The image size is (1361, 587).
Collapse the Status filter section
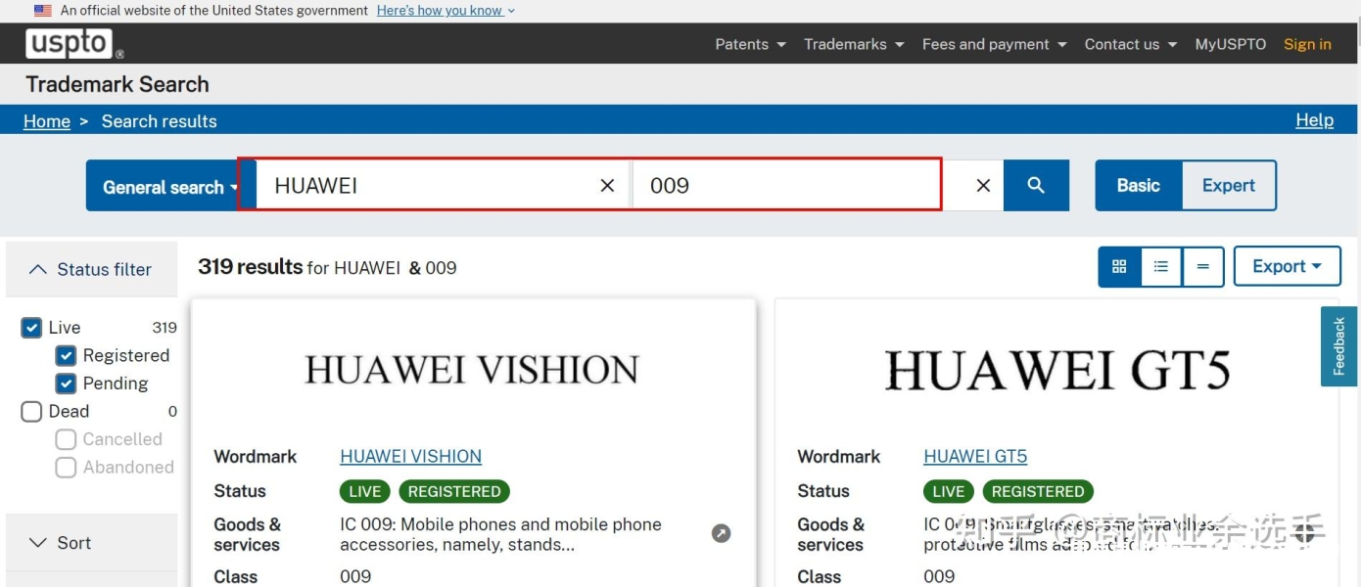[91, 269]
